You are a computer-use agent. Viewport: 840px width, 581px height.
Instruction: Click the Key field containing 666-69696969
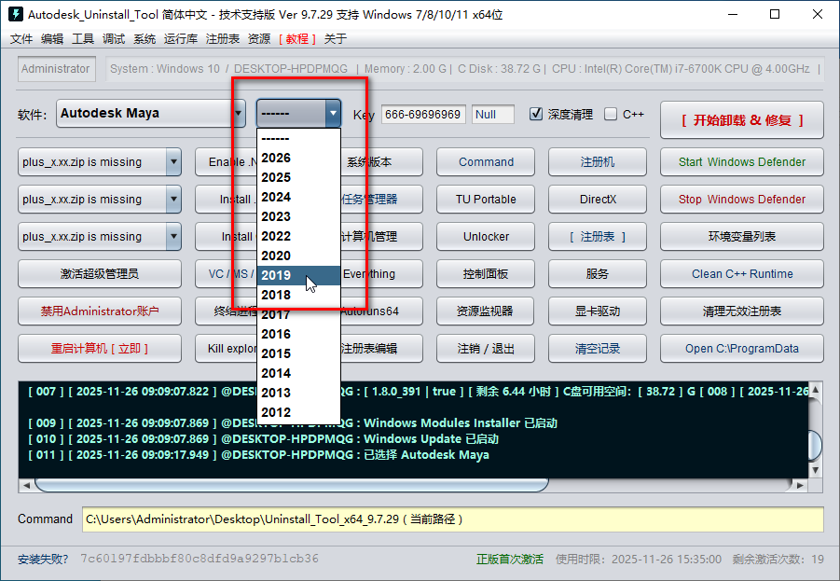pos(423,114)
